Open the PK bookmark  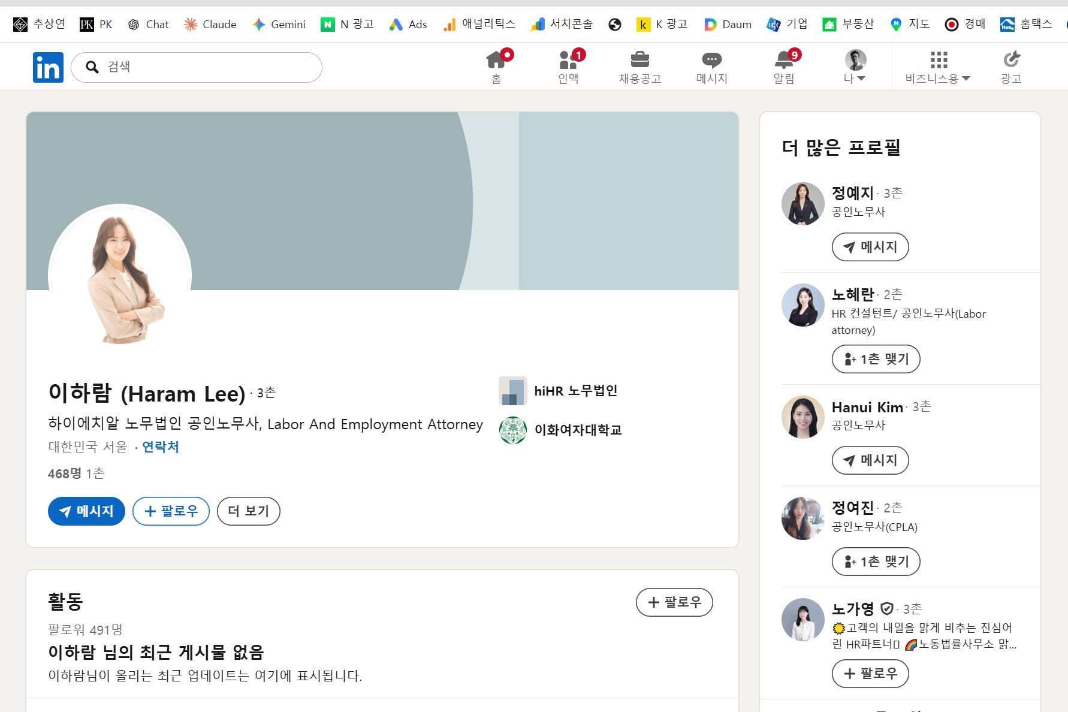pos(96,24)
